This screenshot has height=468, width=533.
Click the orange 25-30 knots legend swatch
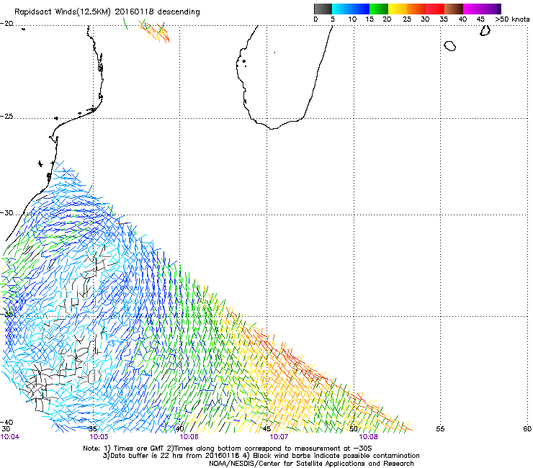pyautogui.click(x=416, y=9)
